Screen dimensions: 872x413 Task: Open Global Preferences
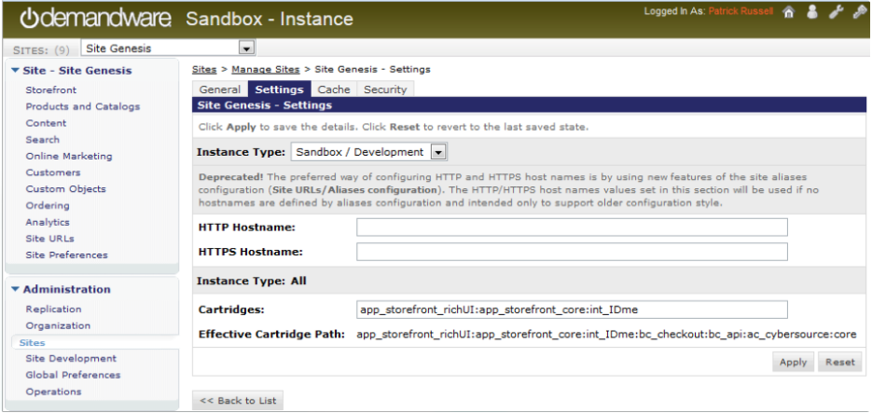73,375
